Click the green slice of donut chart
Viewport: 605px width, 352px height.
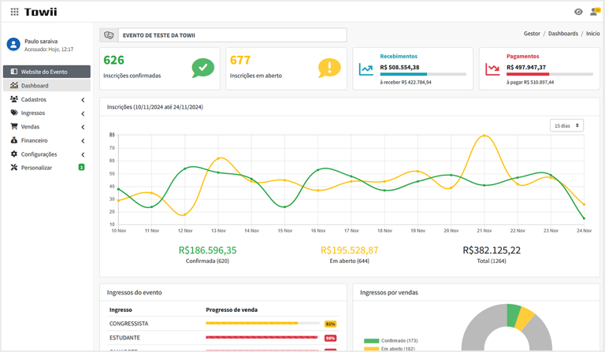point(514,315)
